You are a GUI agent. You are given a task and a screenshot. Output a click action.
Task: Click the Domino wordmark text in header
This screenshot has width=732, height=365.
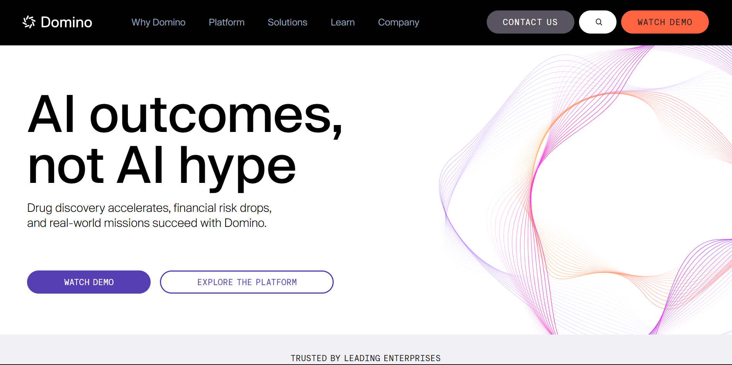coord(66,22)
